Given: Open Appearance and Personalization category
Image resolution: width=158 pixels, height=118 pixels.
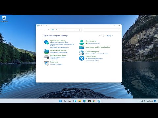Looking at the screenshot, I should (x=97, y=47).
